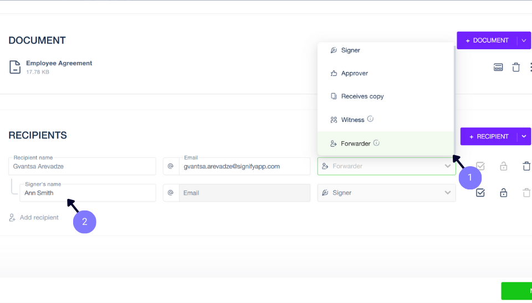Click the @ icon beside Gvantsa's email
This screenshot has height=303, width=532.
click(x=171, y=166)
